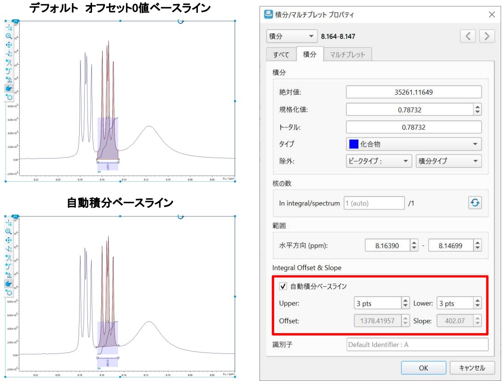Open the 積分タイプ exclusion dropdown
502x381 pixels.
(448, 161)
